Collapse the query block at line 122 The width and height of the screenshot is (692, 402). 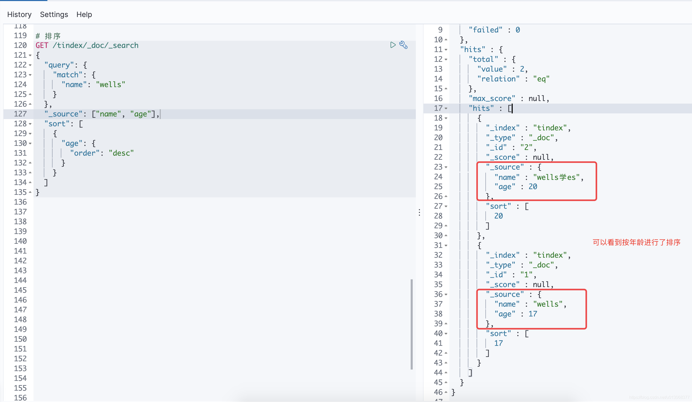30,65
